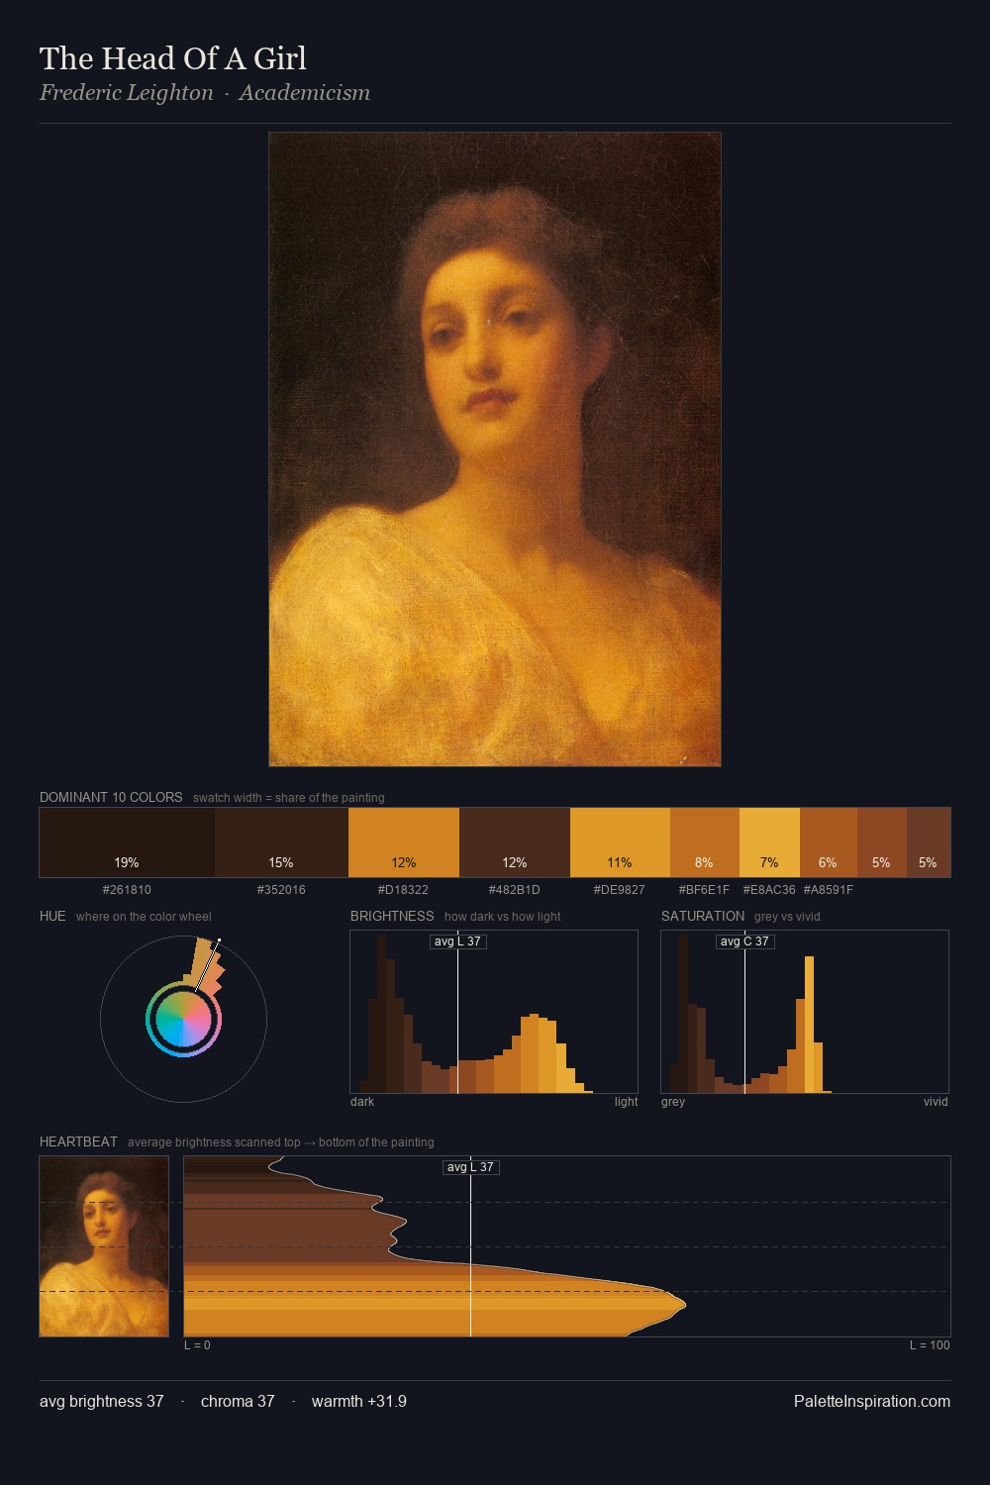Pick the 12% orange swatch above #D18322
The image size is (990, 1485).
404,842
